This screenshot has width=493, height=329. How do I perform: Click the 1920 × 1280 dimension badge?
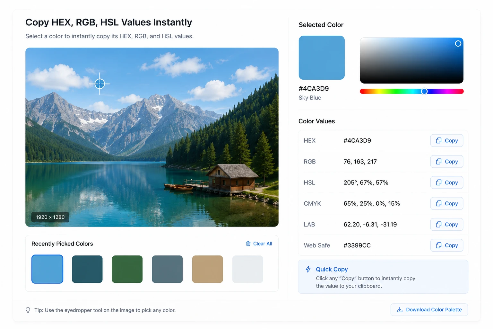click(x=50, y=217)
